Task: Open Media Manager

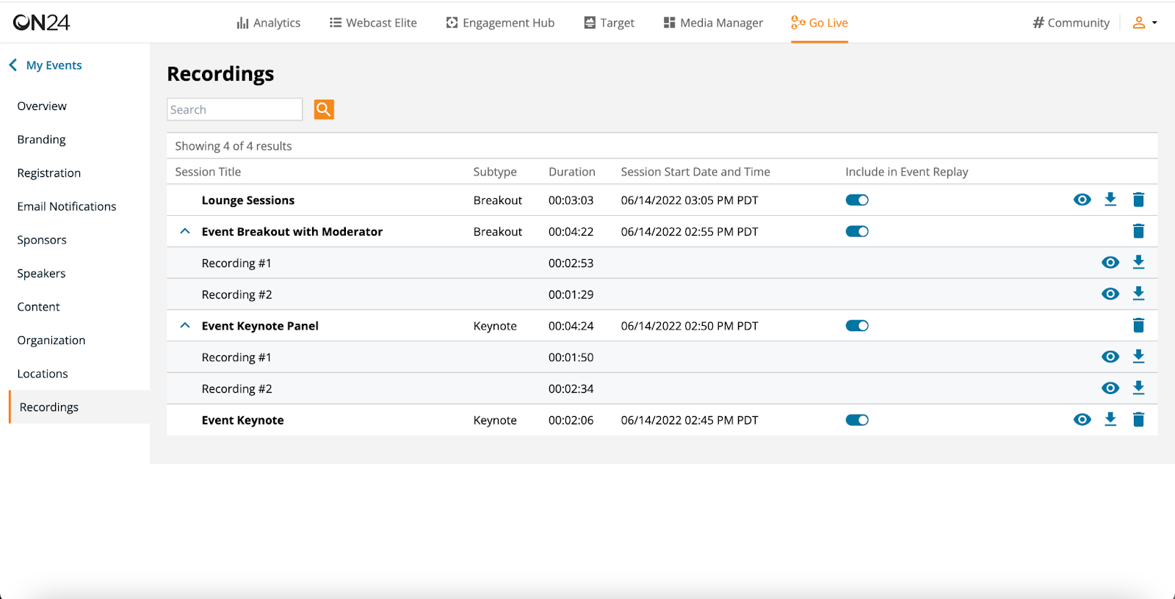Action: click(713, 23)
